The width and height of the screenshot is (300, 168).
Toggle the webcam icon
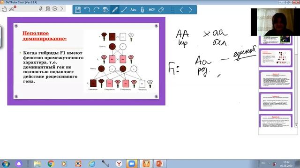coord(48,9)
